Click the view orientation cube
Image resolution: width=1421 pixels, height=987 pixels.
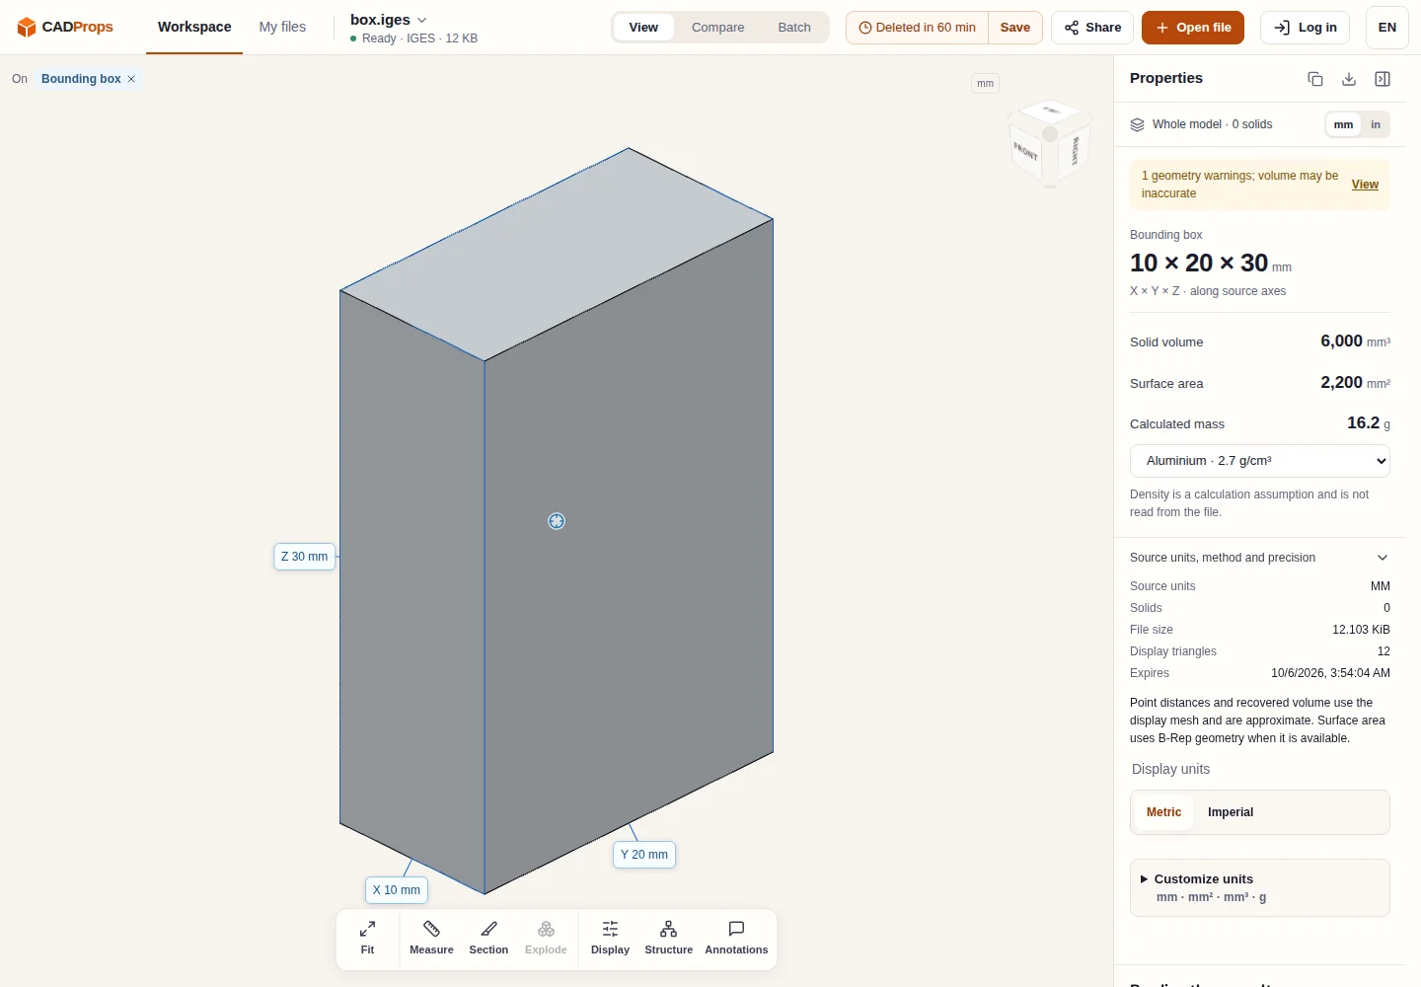coord(1050,144)
